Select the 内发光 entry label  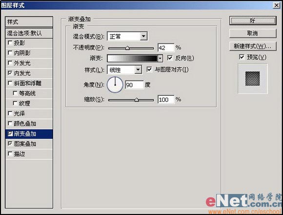(x=22, y=73)
